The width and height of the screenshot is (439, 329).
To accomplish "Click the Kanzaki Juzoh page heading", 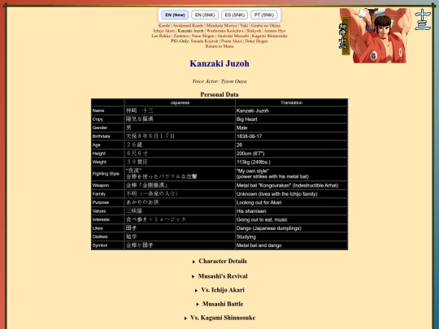I will [x=219, y=63].
